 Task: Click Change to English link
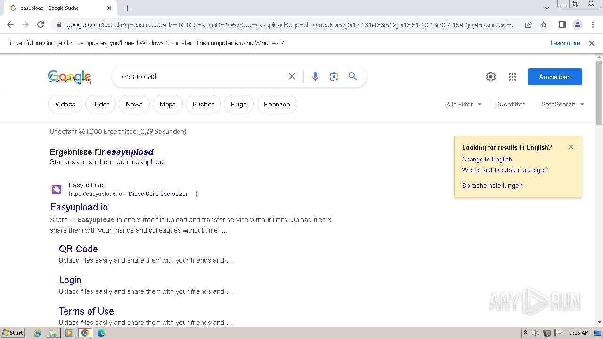487,159
